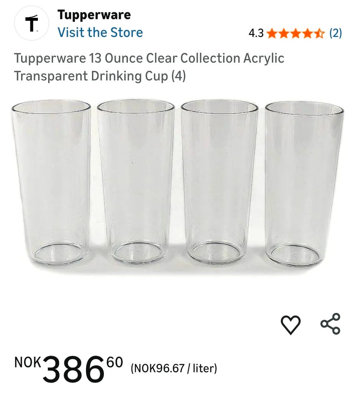356x393 pixels.
Task: Click the Tupperware brand logo
Action: (x=31, y=24)
